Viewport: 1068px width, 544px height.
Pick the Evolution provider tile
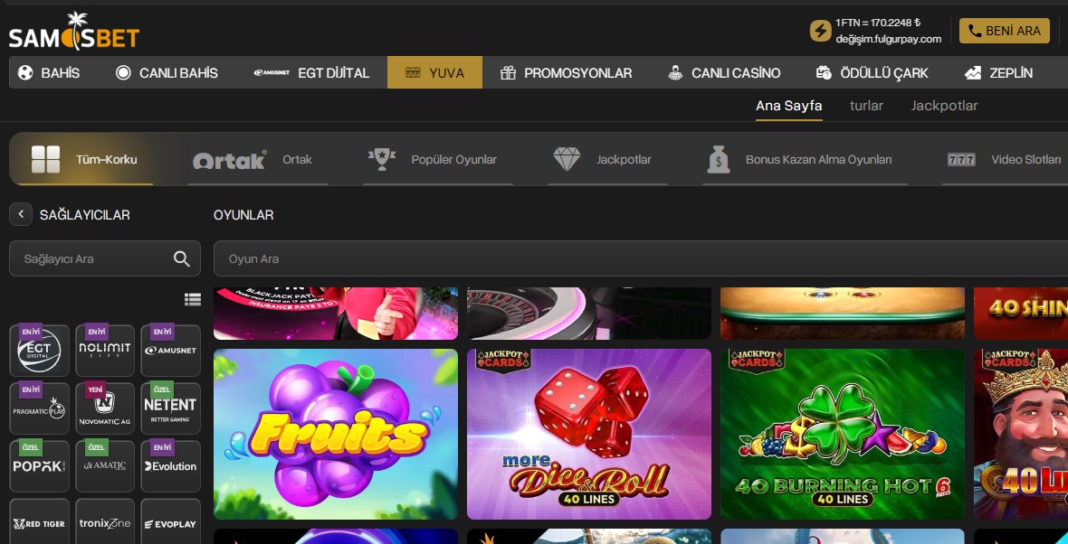(170, 466)
